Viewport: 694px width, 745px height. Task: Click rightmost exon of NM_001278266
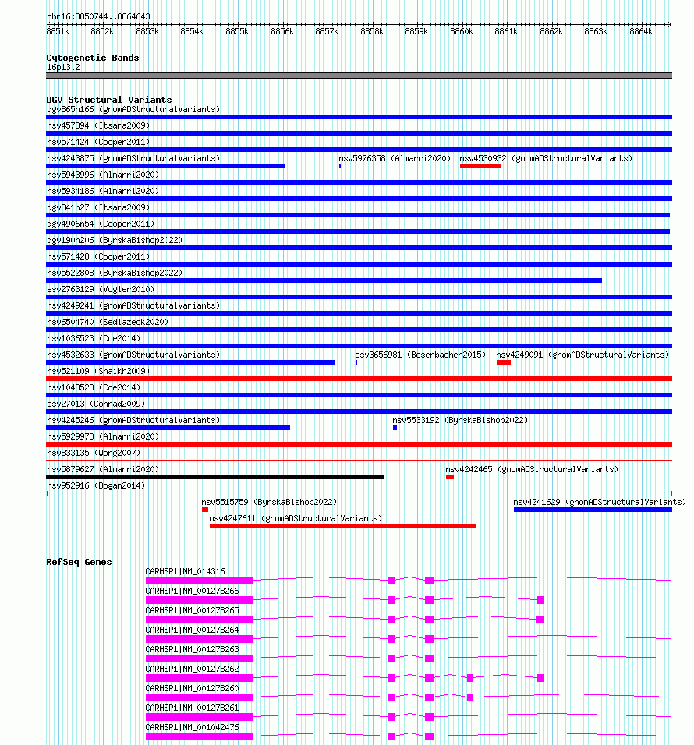coord(540,600)
